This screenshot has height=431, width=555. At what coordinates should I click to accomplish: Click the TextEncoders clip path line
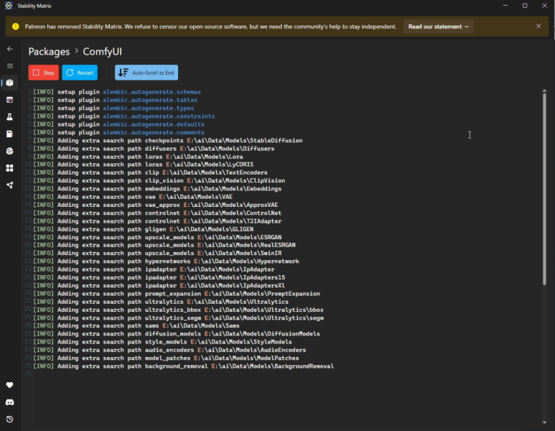coord(150,173)
